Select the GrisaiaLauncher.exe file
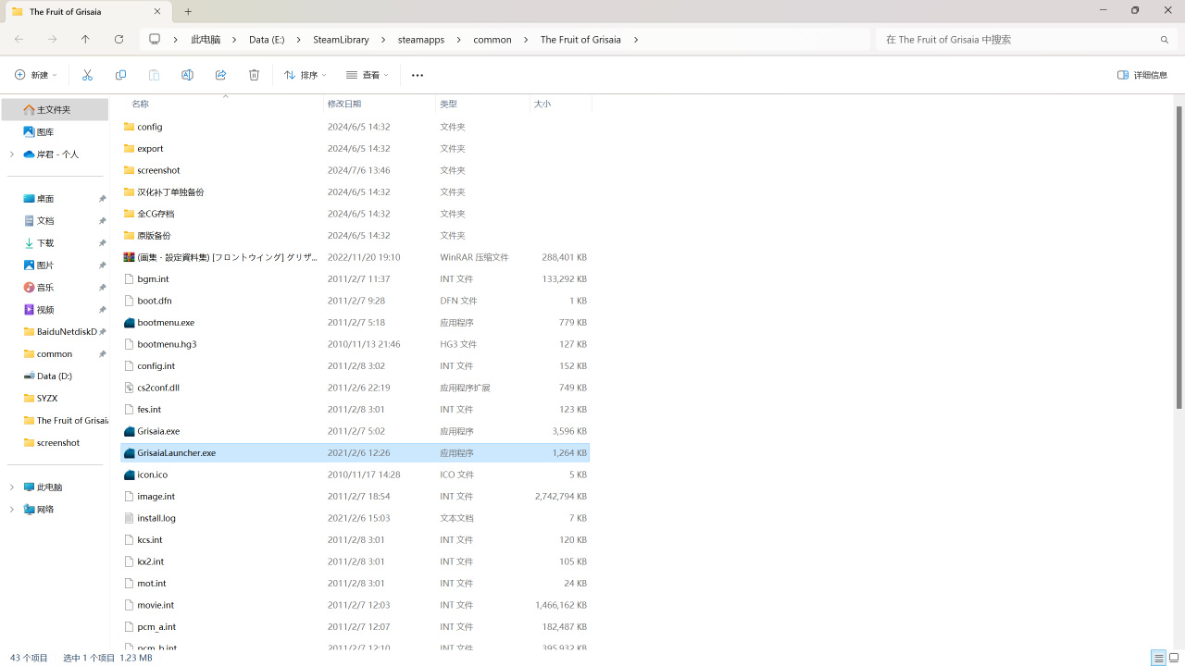Screen dimensions: 1185x666 pyautogui.click(x=355, y=453)
